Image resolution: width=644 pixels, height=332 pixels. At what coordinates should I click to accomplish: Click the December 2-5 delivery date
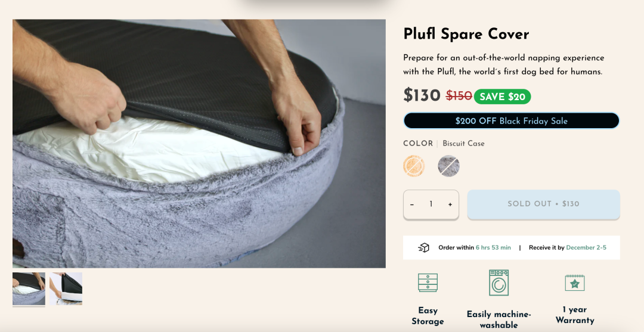pyautogui.click(x=586, y=247)
